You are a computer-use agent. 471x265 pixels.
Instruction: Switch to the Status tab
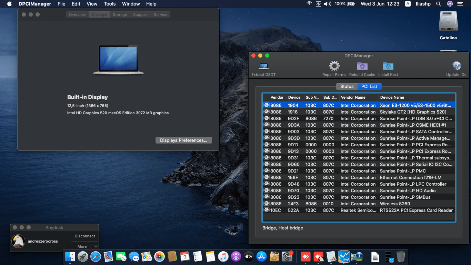click(347, 86)
